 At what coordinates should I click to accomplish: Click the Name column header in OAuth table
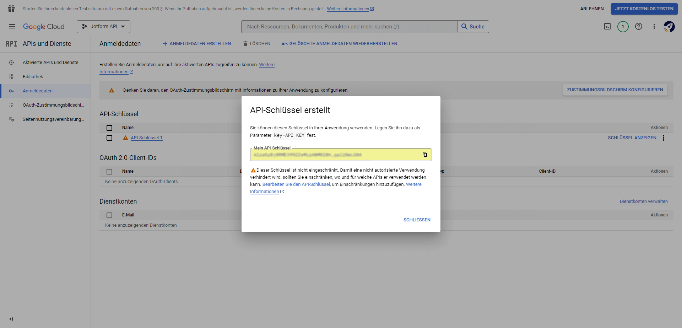[x=128, y=171]
